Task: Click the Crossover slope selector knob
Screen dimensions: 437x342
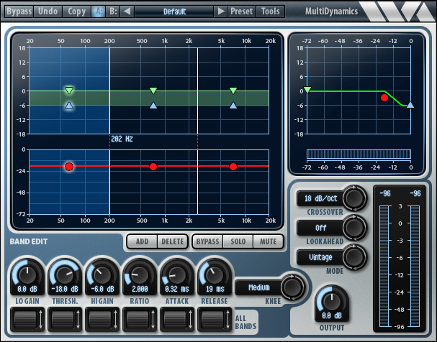Action: point(354,198)
